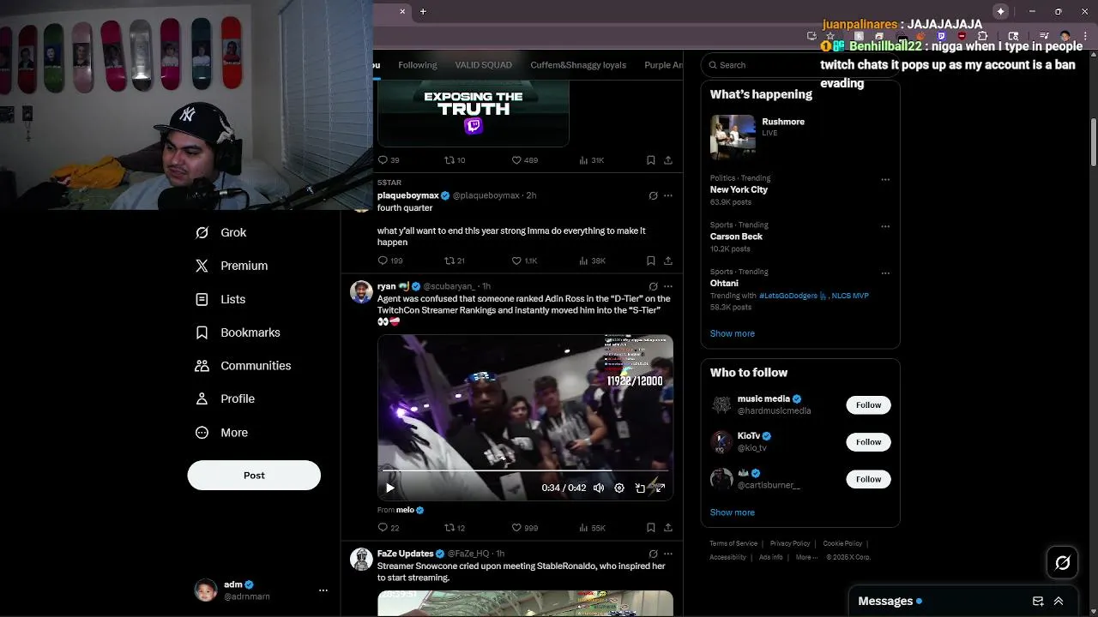Open floating Grok button
Viewport: 1098px width, 617px height.
1063,563
